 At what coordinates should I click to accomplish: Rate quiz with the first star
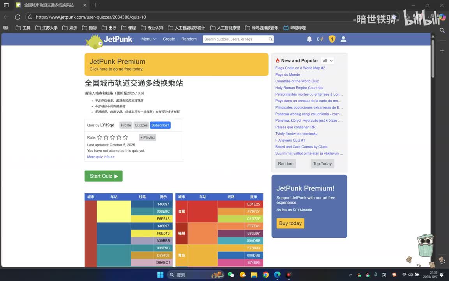point(99,137)
